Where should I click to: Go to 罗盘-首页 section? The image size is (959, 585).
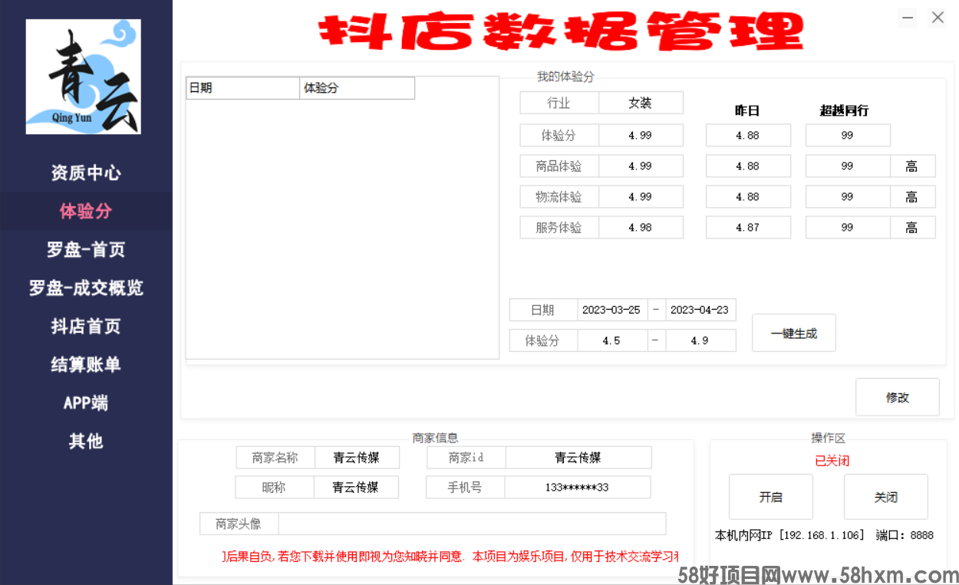pos(86,249)
